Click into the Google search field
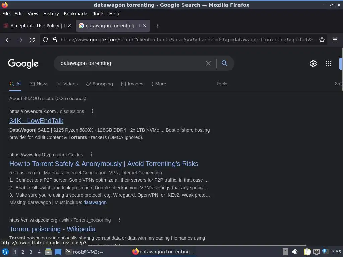 (x=131, y=63)
